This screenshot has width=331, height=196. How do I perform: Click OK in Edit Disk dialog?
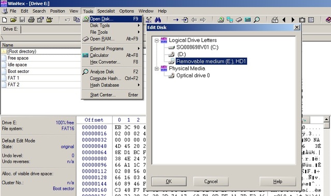[x=169, y=182]
